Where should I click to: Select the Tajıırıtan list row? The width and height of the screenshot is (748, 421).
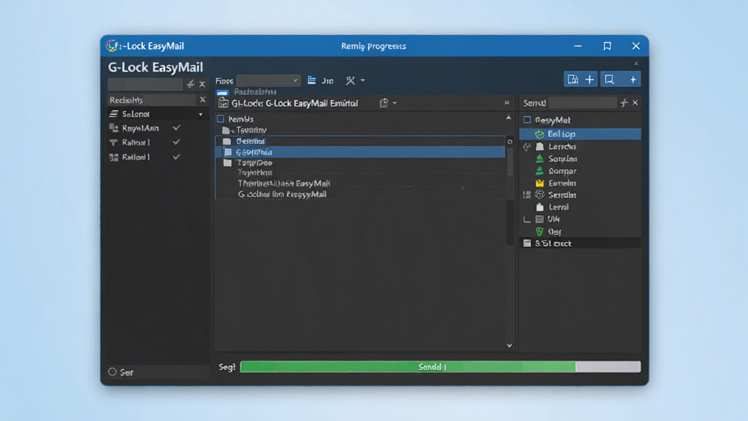360,172
